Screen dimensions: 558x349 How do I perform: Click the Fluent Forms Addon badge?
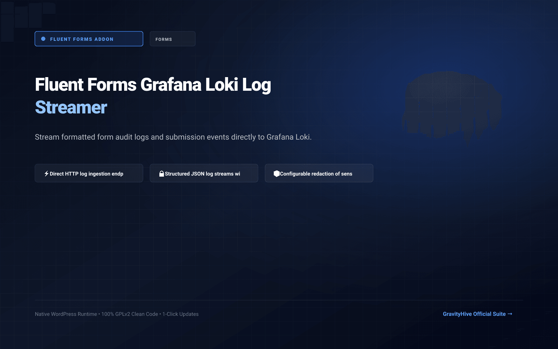89,39
